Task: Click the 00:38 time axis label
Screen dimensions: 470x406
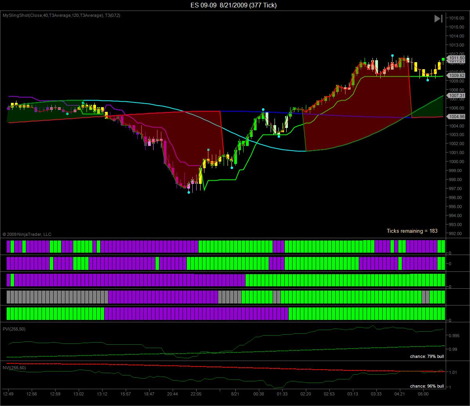Action: (258, 394)
